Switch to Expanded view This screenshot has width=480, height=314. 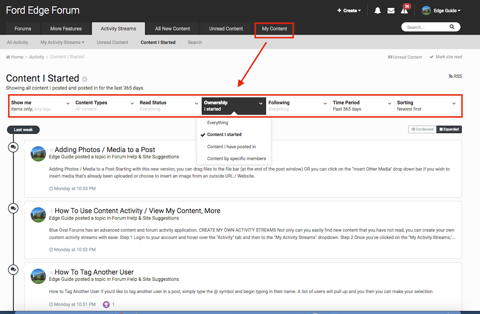pyautogui.click(x=449, y=129)
